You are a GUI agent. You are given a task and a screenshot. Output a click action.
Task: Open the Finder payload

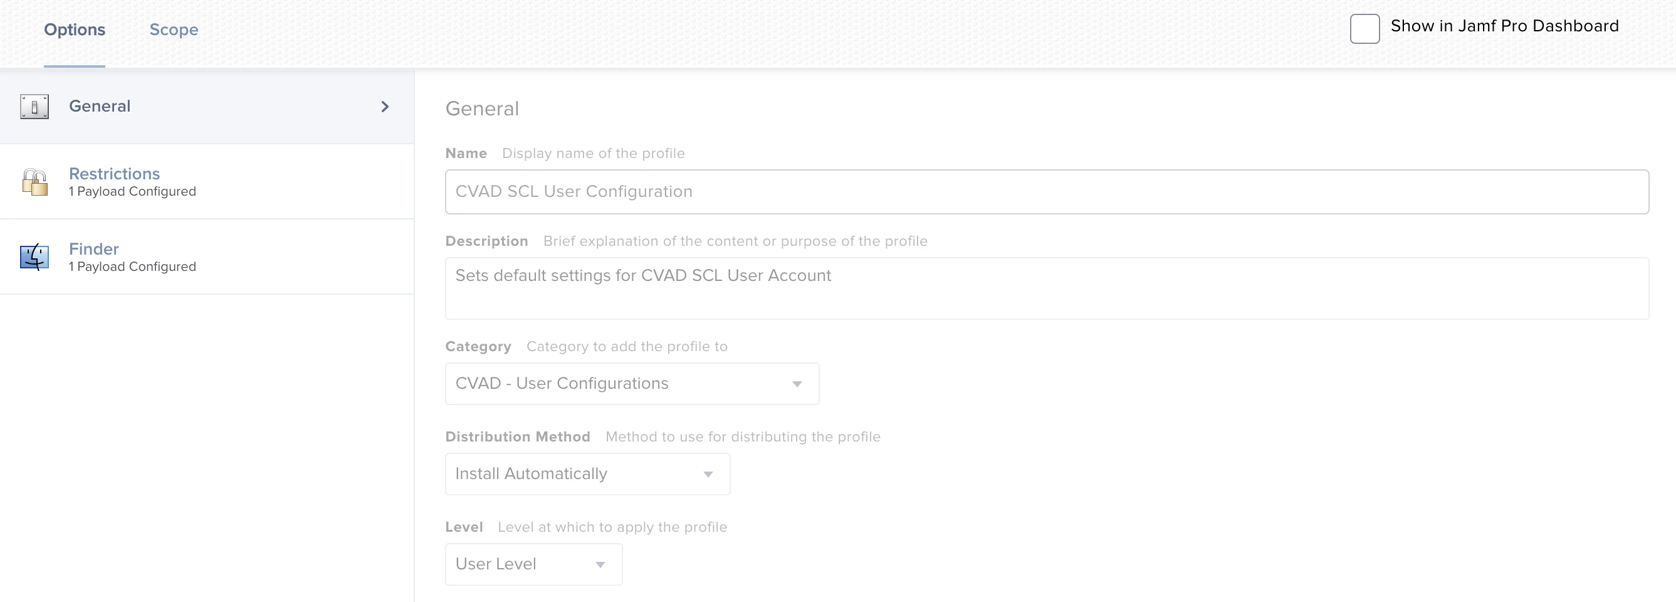coord(207,257)
